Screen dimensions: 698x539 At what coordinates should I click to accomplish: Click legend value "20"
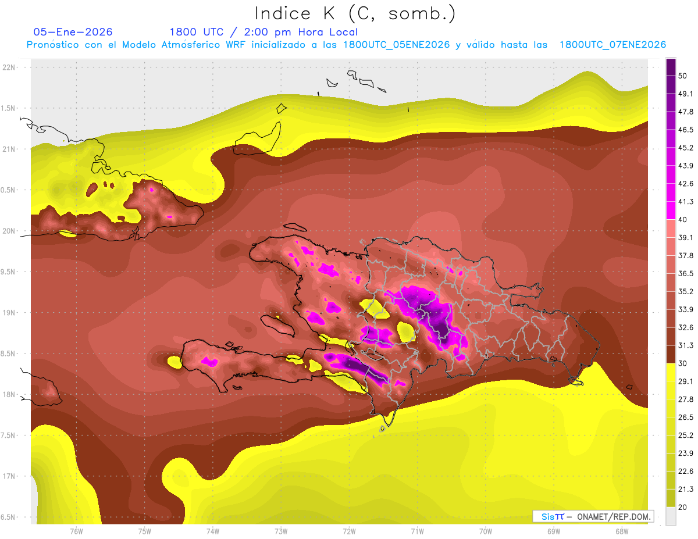click(683, 507)
